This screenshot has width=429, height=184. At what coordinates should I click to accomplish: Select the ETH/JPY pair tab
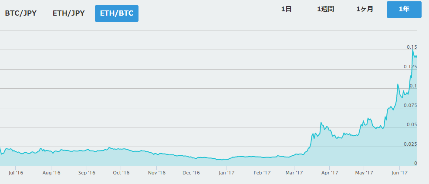pyautogui.click(x=68, y=13)
